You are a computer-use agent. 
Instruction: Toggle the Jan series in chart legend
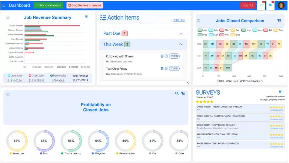[202, 30]
